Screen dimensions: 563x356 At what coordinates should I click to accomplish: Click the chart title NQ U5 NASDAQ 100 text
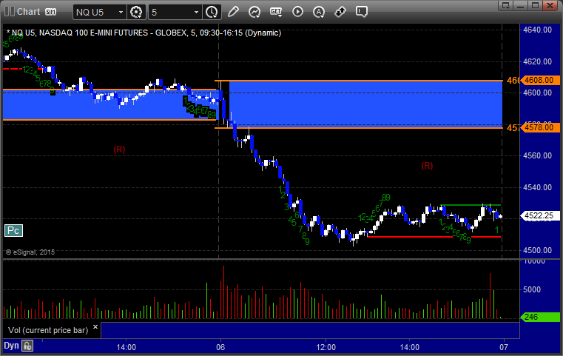pyautogui.click(x=144, y=33)
